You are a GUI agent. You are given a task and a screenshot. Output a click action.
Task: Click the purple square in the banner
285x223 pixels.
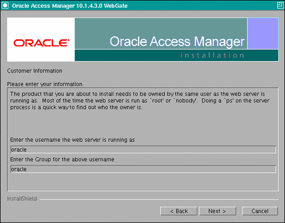click(263, 34)
